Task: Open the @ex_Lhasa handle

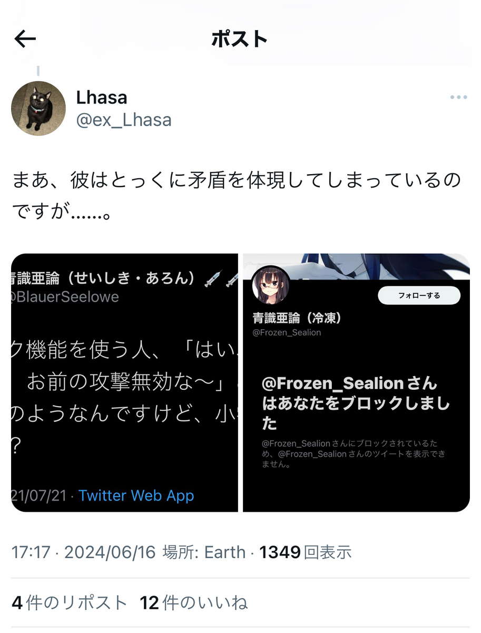Action: (x=124, y=120)
